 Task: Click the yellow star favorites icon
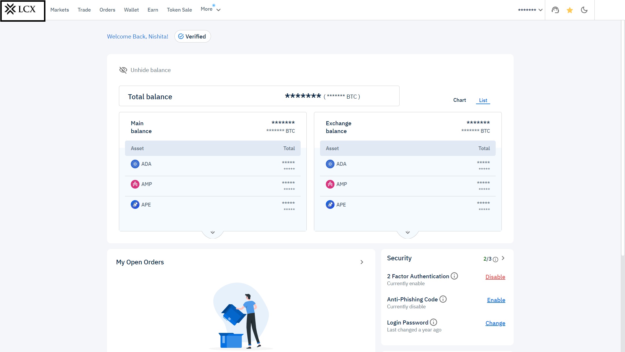coord(570,10)
